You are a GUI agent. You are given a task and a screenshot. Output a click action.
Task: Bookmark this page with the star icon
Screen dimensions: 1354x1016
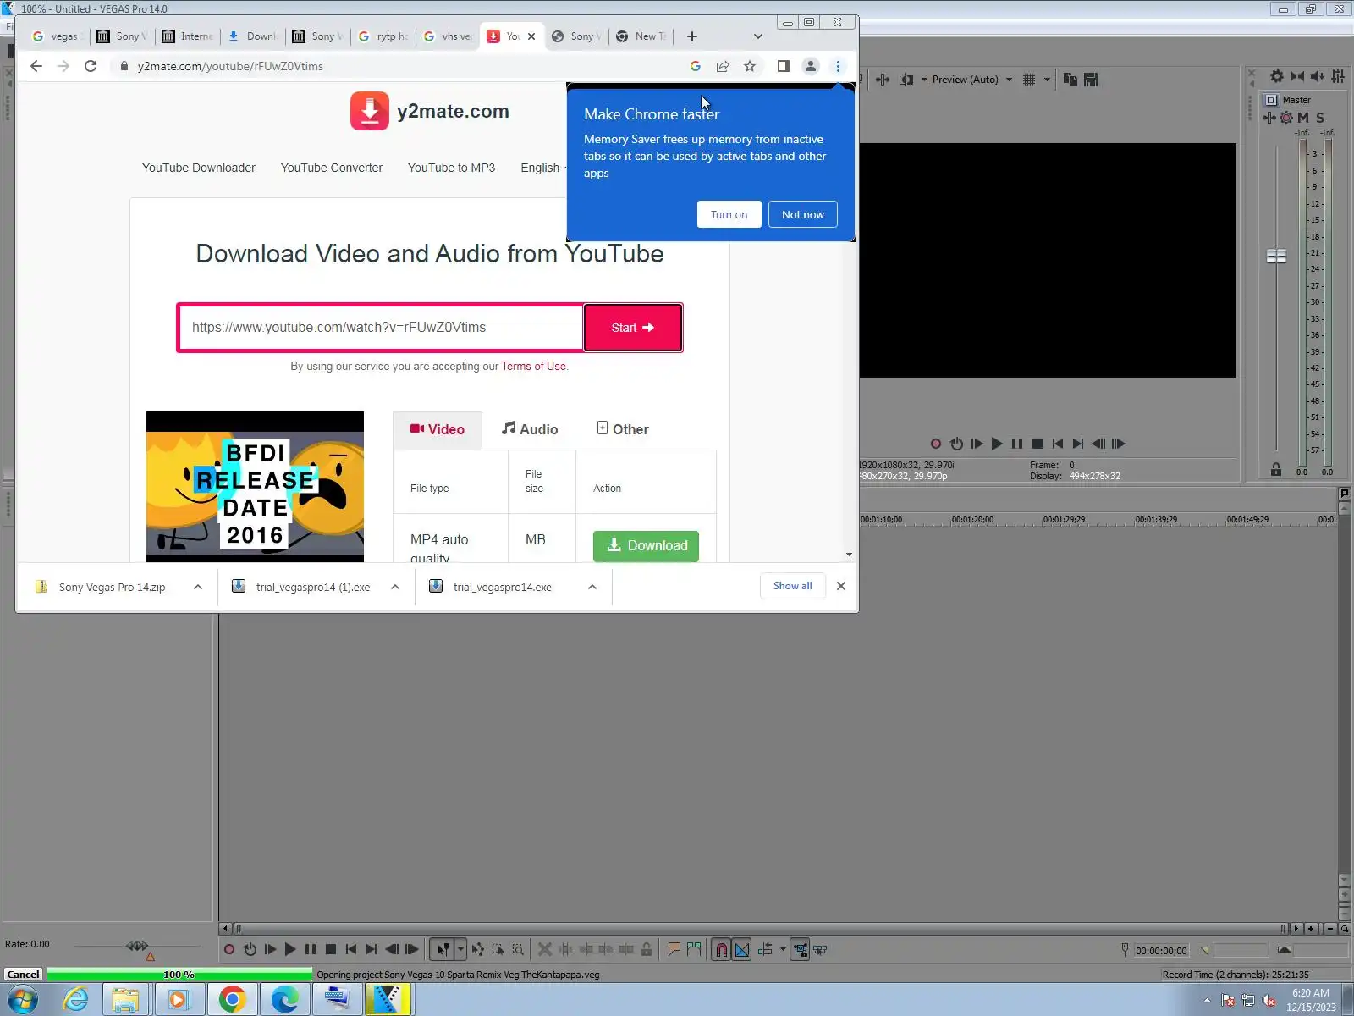(x=750, y=66)
